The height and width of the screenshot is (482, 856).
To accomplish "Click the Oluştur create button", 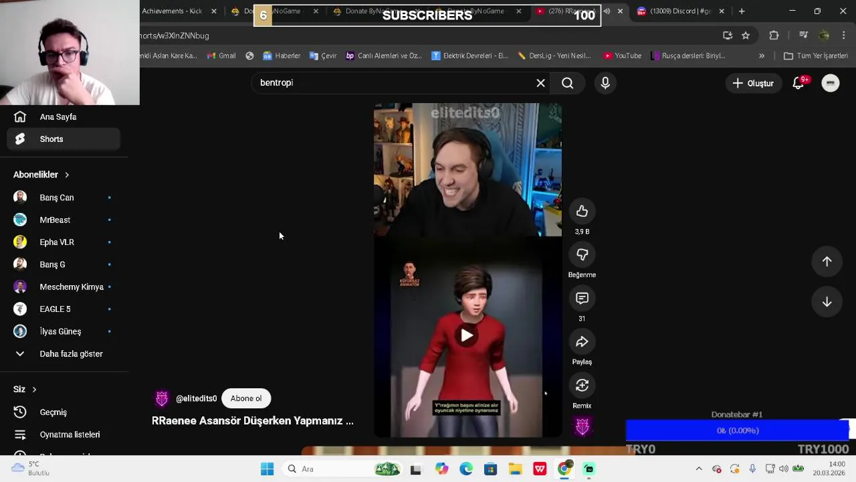I will click(753, 83).
